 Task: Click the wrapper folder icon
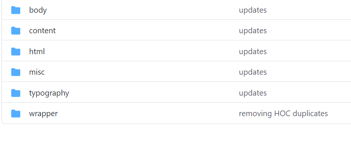coord(16,114)
